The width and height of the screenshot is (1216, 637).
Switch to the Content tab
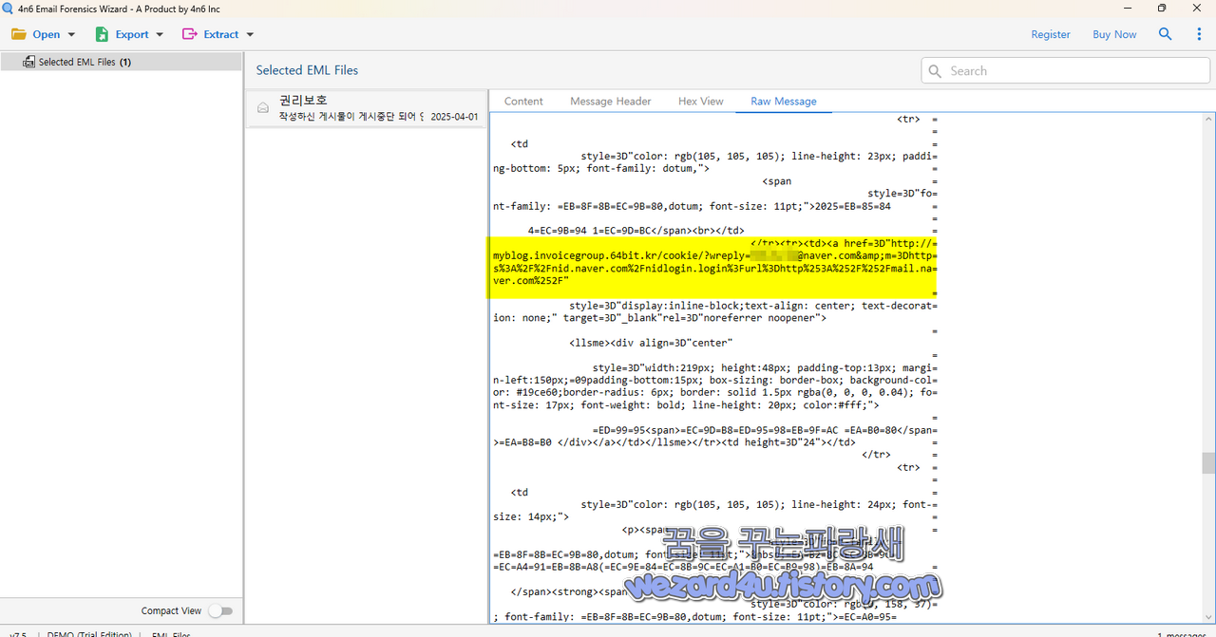tap(523, 102)
